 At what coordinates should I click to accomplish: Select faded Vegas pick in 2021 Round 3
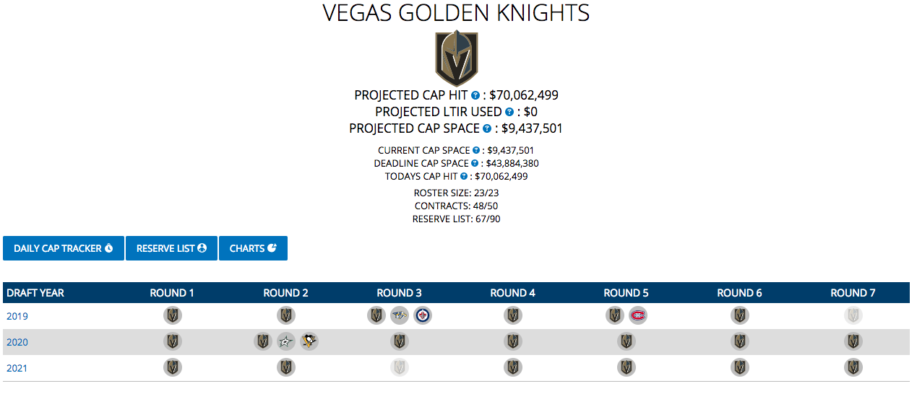pyautogui.click(x=400, y=367)
